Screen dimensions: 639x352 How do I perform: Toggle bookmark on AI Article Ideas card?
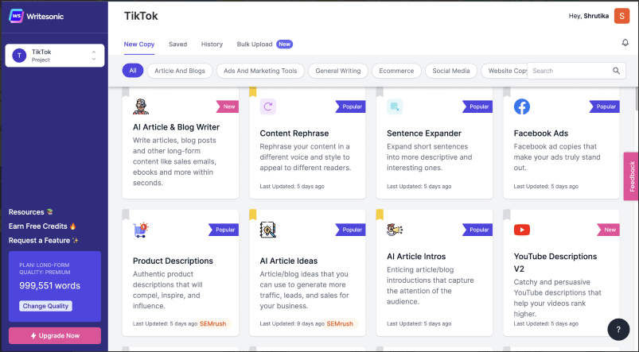pyautogui.click(x=253, y=215)
